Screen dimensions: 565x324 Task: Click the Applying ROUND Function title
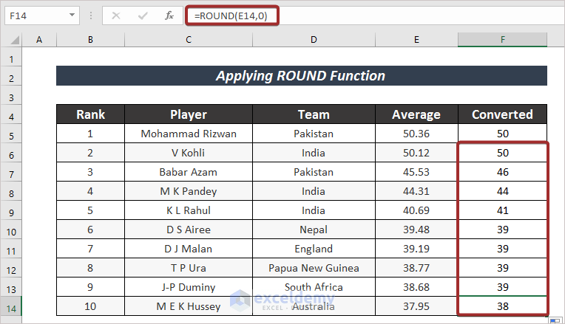301,76
